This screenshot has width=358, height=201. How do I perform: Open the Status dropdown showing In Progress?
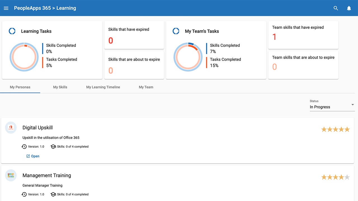point(332,105)
